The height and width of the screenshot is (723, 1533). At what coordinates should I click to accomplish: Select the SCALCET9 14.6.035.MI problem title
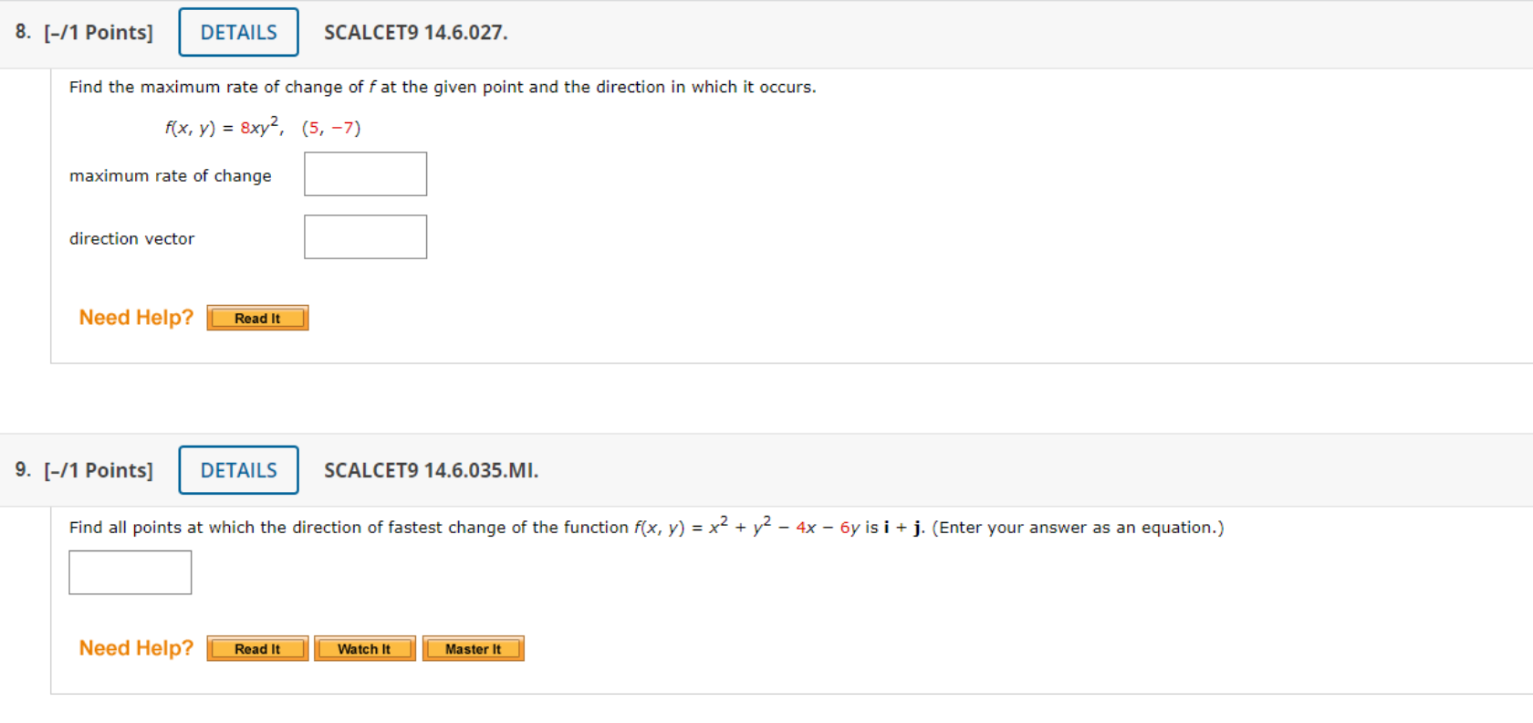click(431, 471)
